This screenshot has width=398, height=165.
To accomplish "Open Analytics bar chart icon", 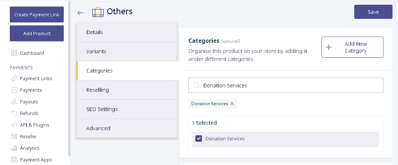I will [14, 148].
